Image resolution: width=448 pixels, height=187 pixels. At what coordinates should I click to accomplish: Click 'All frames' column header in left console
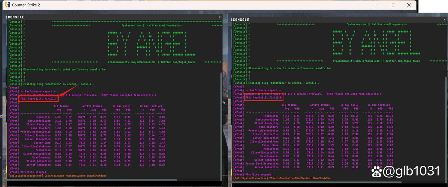[x=61, y=106]
